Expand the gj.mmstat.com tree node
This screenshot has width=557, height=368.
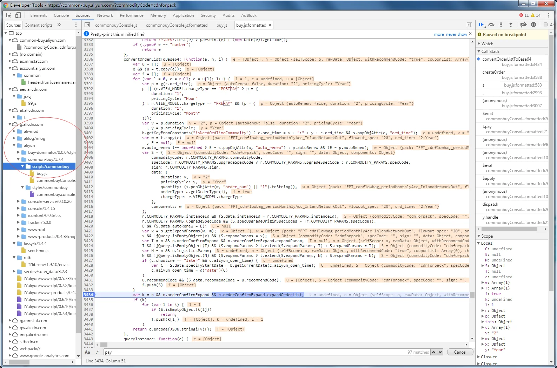(10, 321)
